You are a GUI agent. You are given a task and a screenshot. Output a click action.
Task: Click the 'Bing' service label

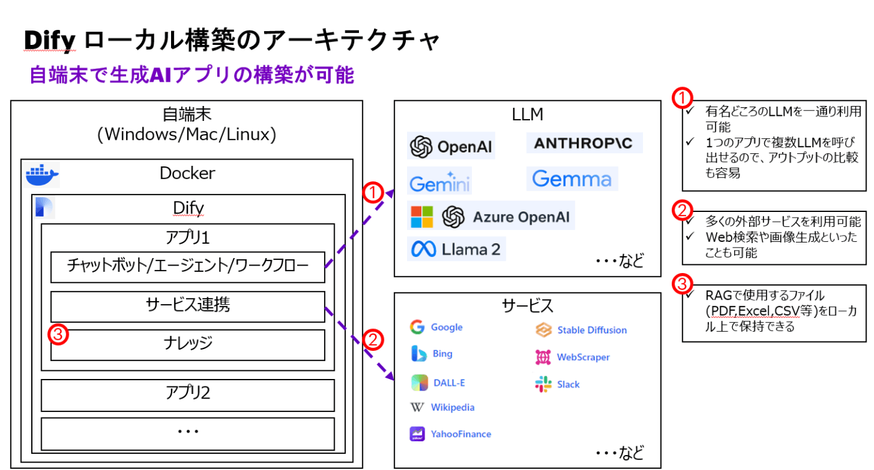pyautogui.click(x=442, y=353)
